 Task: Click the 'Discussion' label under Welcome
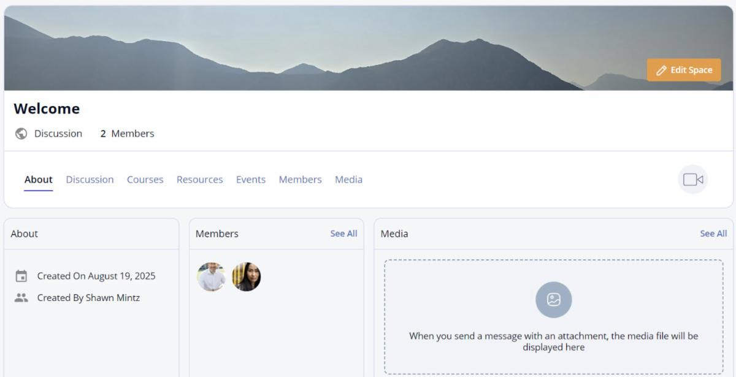(x=58, y=134)
